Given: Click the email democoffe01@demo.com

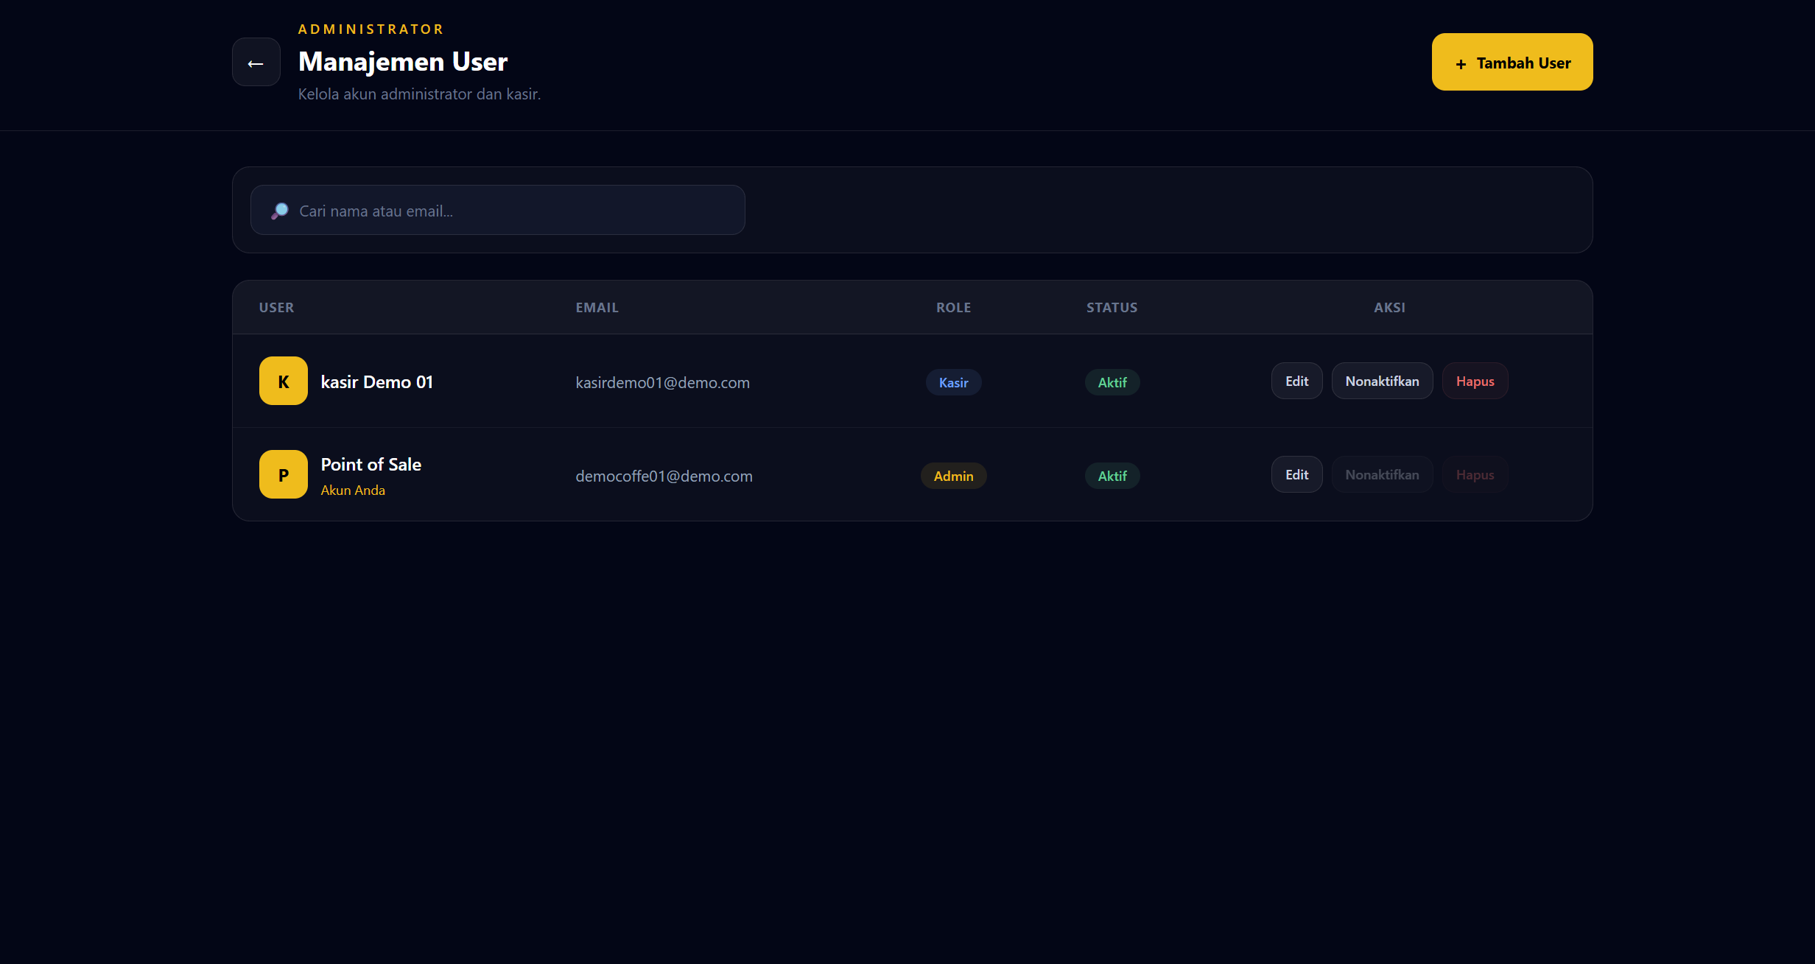Looking at the screenshot, I should [x=664, y=476].
